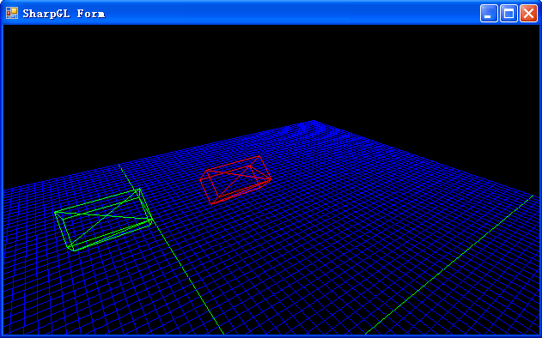Click the SharpGL Form title bar text
This screenshot has width=542, height=338.
[x=64, y=14]
